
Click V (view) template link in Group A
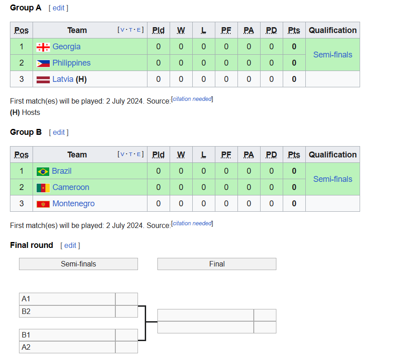123,30
